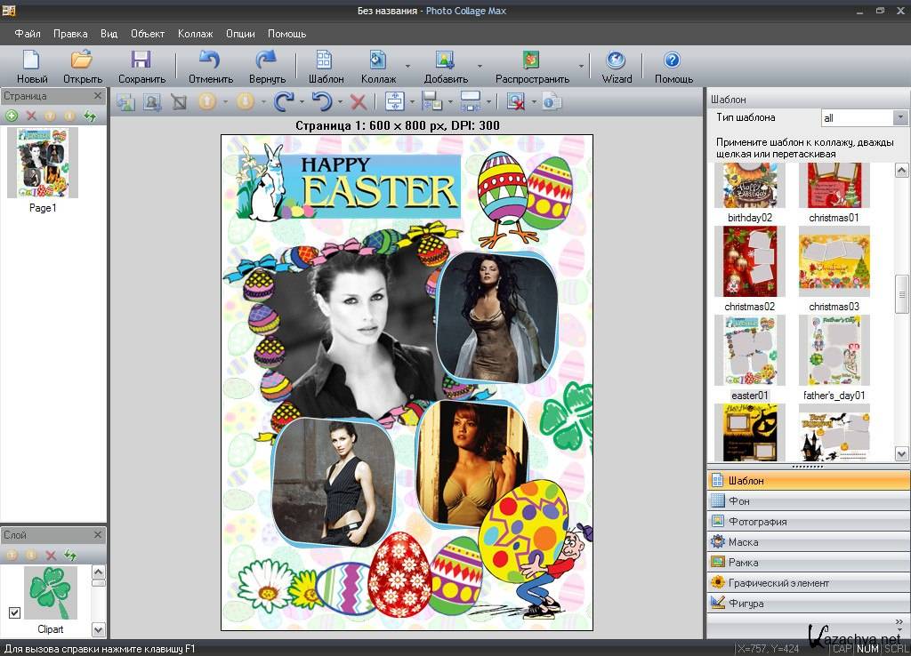Open the Опции menu
The height and width of the screenshot is (656, 911).
(240, 34)
